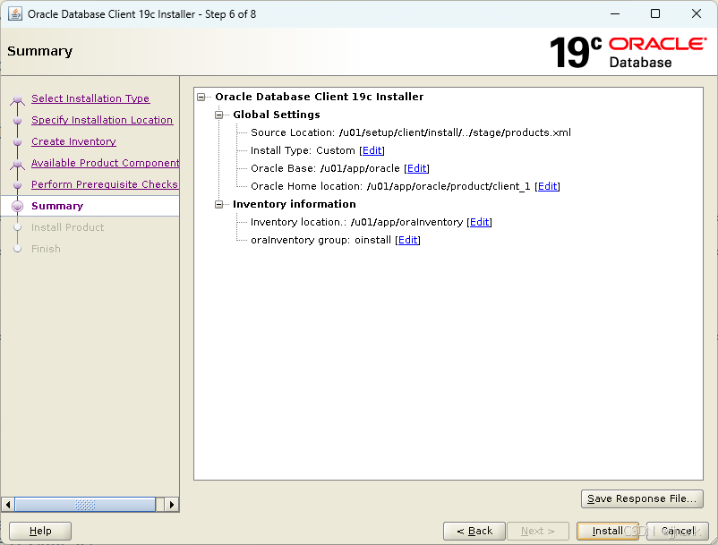Click the Select Installation Type step bullet
Screen dimensions: 718x545
(17, 98)
